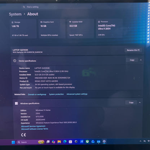
Task: Open the System protection link
Action: [56, 94]
